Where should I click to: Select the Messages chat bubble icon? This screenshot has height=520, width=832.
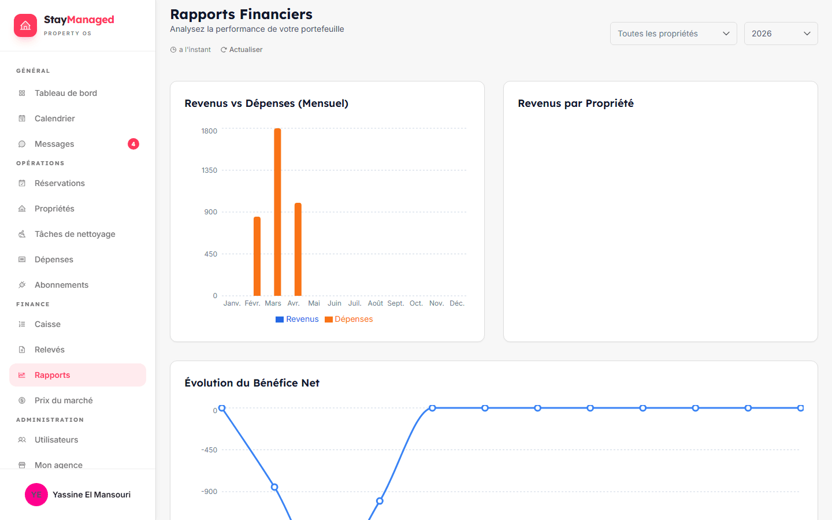coord(22,143)
